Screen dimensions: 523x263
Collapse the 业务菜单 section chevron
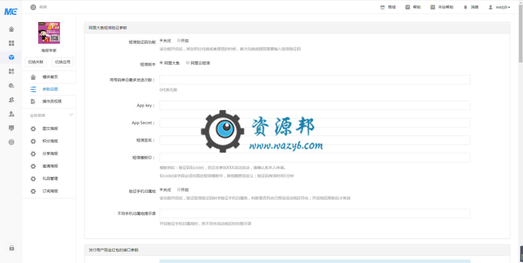click(x=71, y=115)
